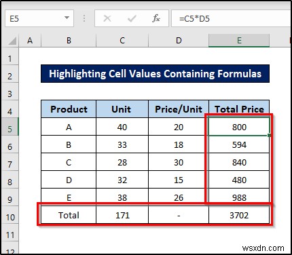Click the formula bar with =C5*D5
The height and width of the screenshot is (255, 292).
click(231, 18)
